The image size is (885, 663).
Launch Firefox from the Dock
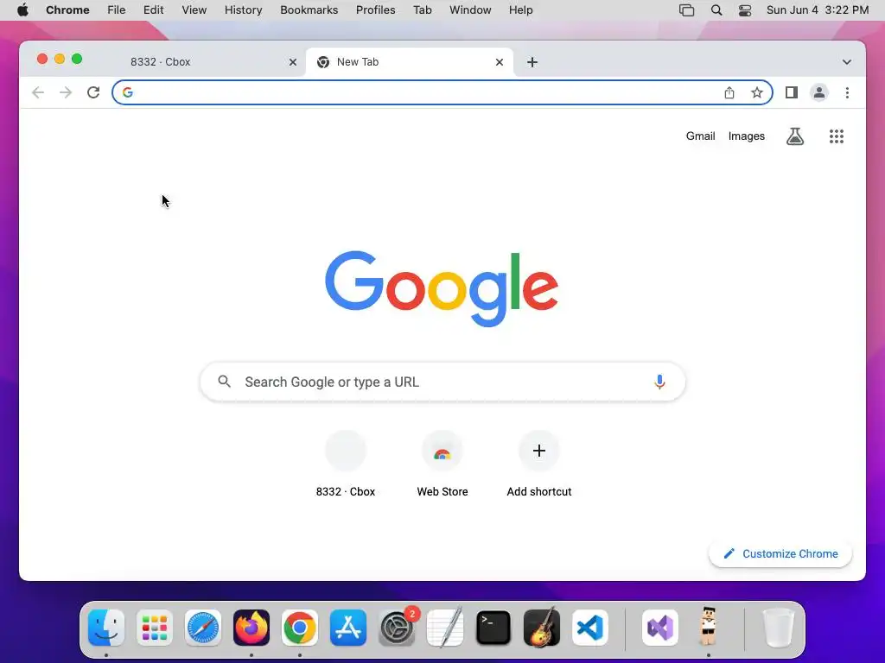pyautogui.click(x=251, y=627)
